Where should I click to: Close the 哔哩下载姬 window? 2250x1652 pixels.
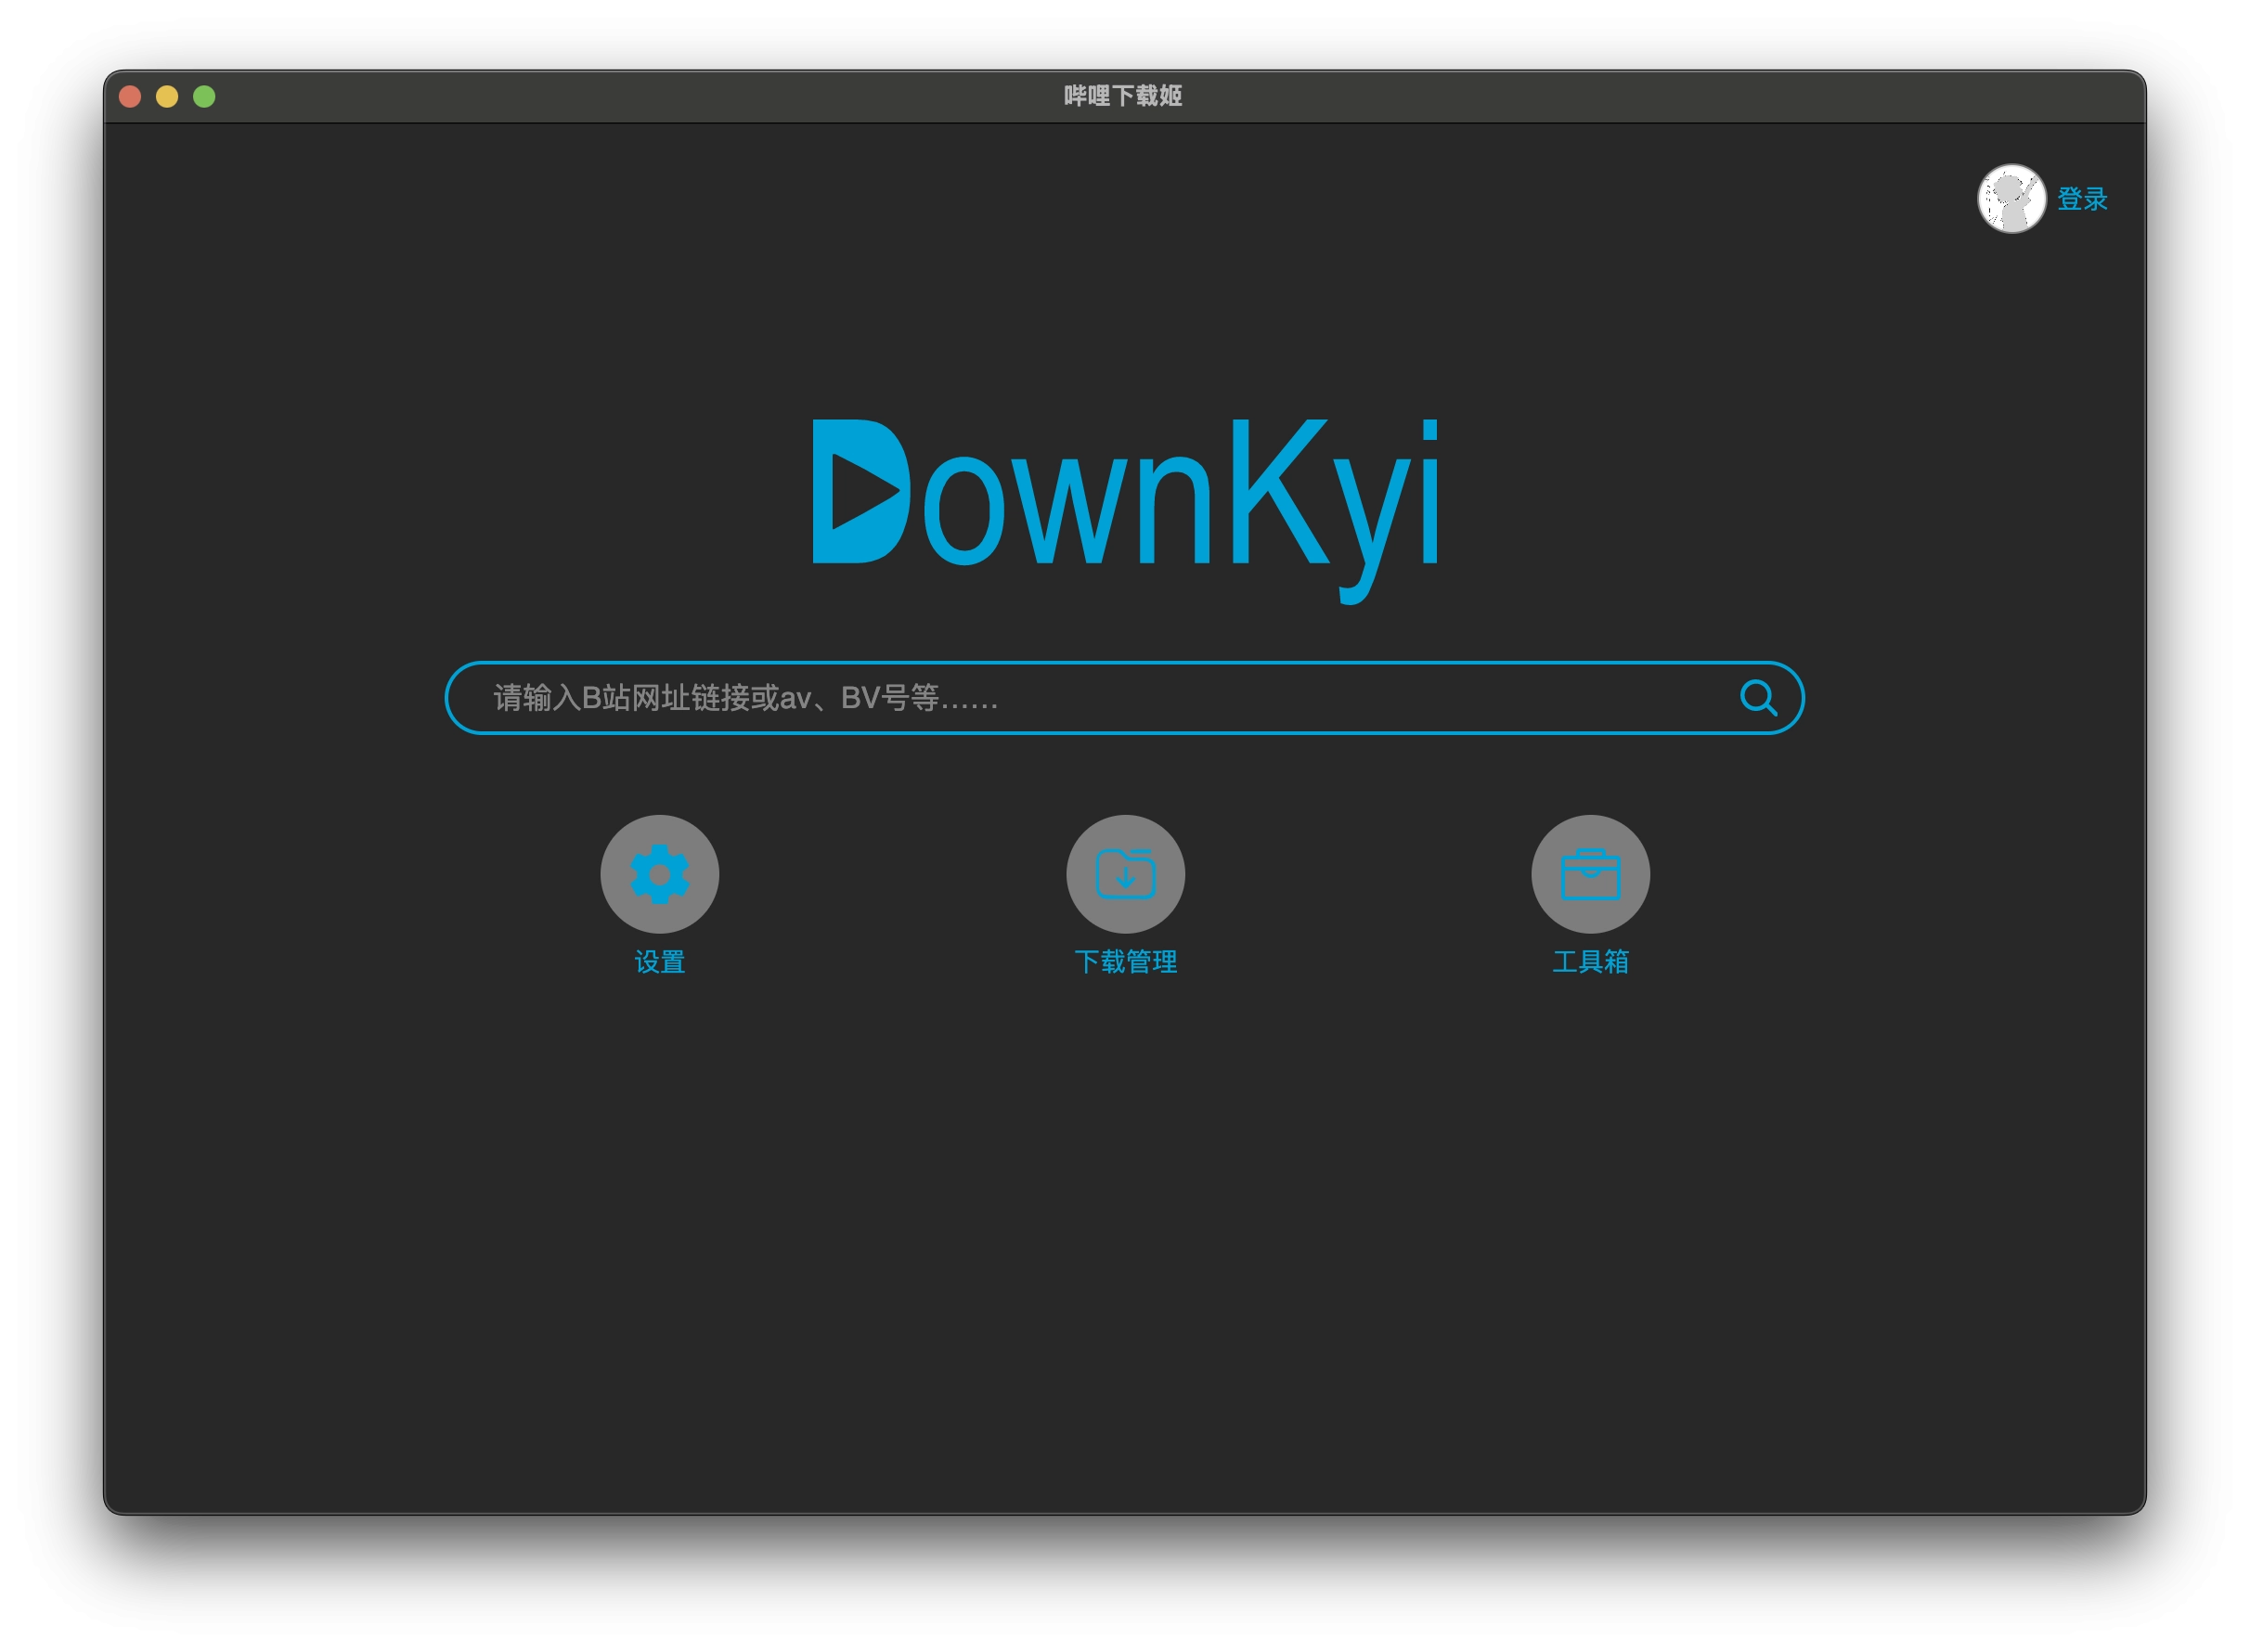pyautogui.click(x=130, y=96)
